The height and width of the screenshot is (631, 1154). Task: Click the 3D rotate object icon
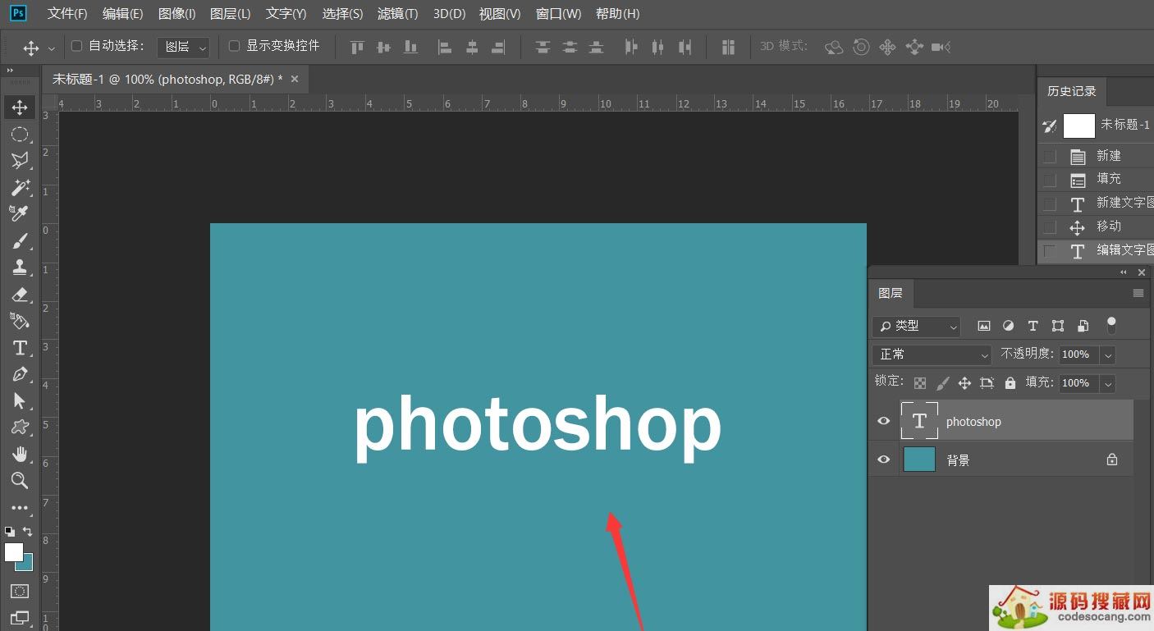coord(834,48)
